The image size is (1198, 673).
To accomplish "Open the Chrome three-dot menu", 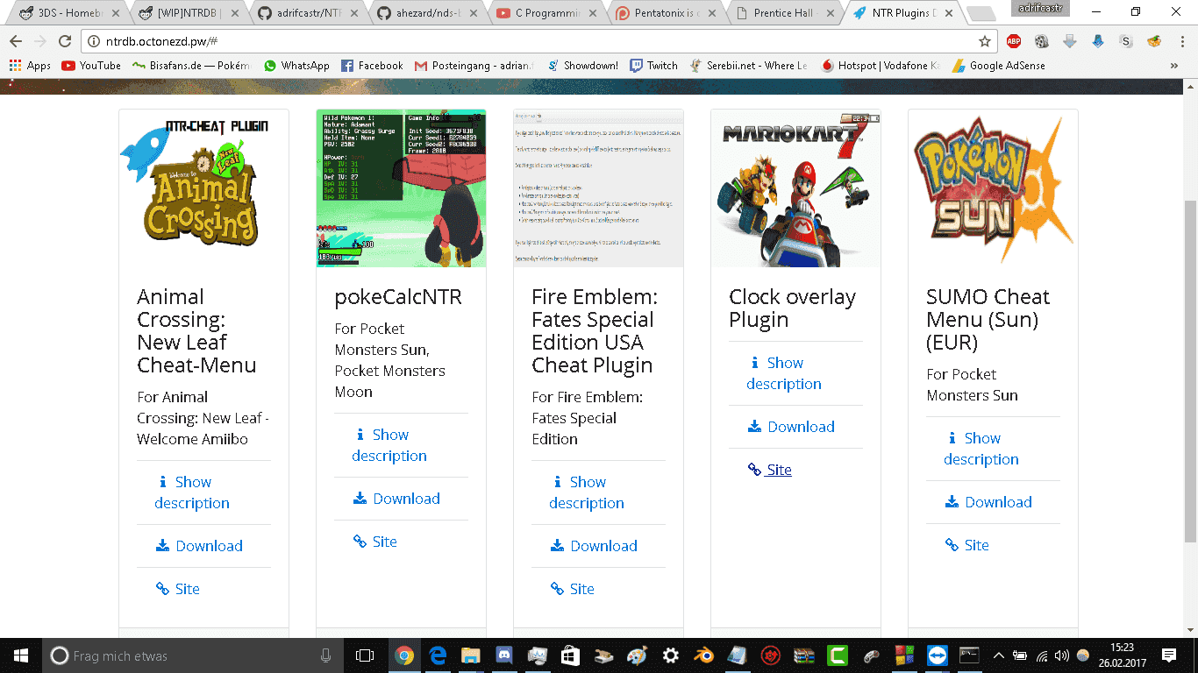I will pos(1181,41).
